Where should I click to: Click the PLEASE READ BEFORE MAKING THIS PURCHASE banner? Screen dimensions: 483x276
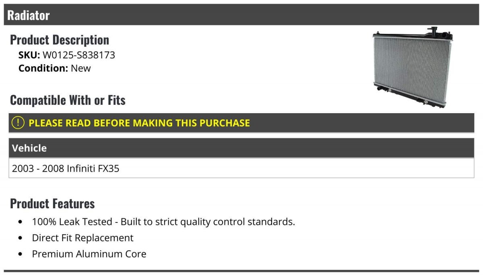(x=242, y=123)
